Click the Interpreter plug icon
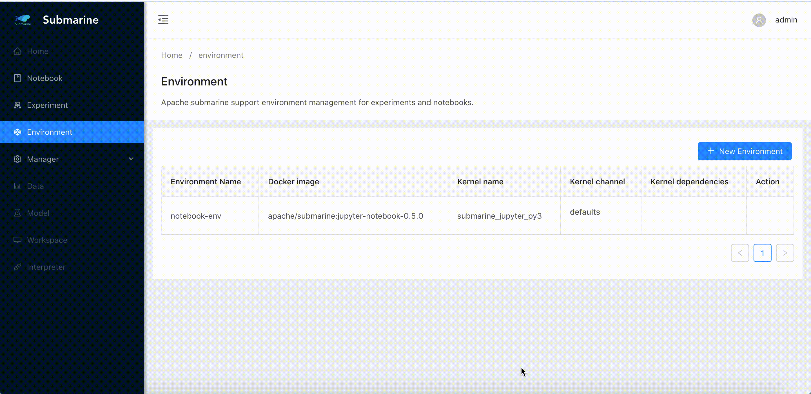Viewport: 811px width, 394px height. coord(17,267)
